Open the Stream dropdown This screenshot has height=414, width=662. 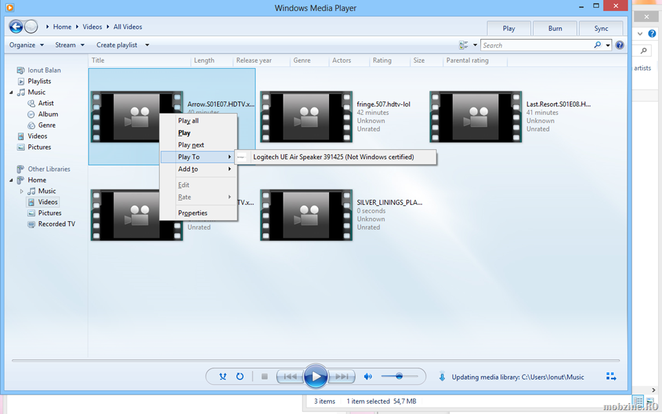[70, 45]
